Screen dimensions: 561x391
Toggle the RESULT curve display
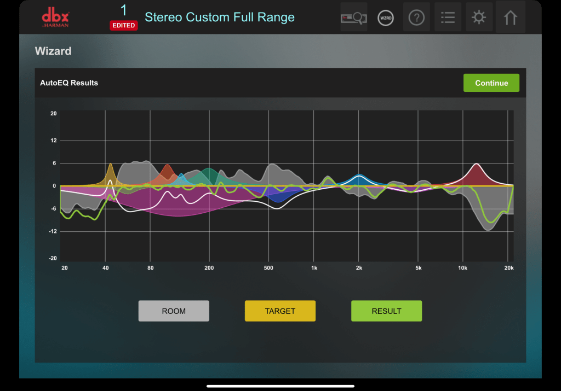386,311
